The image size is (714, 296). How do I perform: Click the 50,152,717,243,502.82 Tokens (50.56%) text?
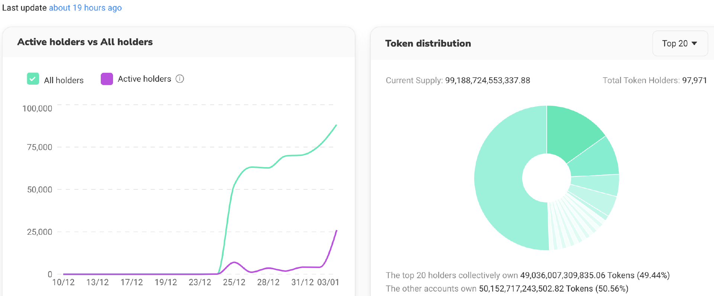pyautogui.click(x=553, y=289)
